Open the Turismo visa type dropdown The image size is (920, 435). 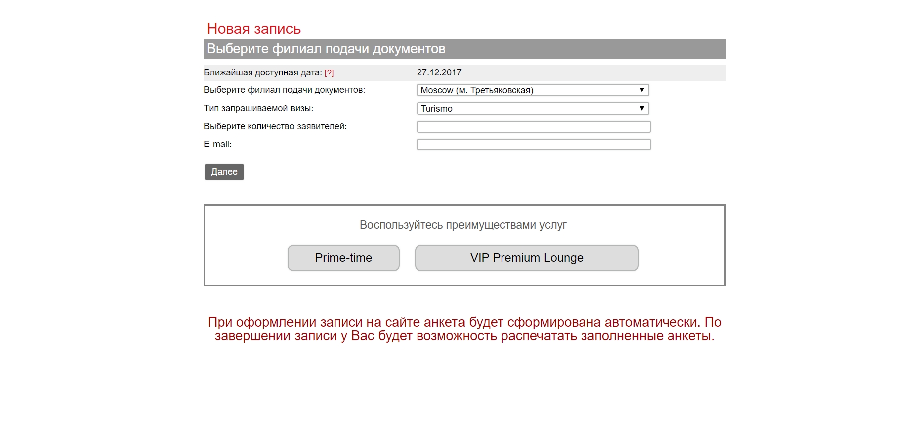click(533, 108)
